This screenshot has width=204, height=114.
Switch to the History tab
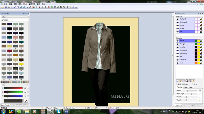pos(199,105)
